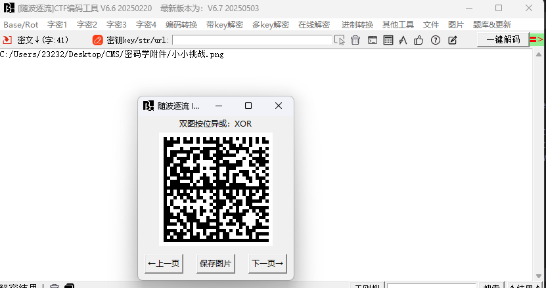546x288 pixels.
Task: Open the 字密3 menu
Action: click(117, 25)
